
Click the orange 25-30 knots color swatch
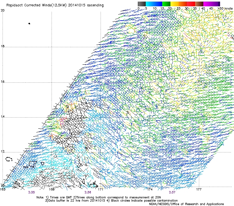point(183,4)
